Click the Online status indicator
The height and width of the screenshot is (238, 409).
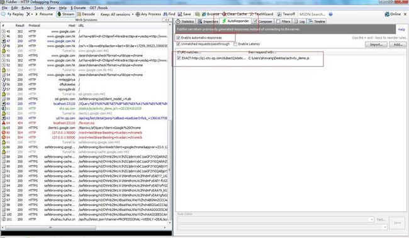click(x=393, y=14)
